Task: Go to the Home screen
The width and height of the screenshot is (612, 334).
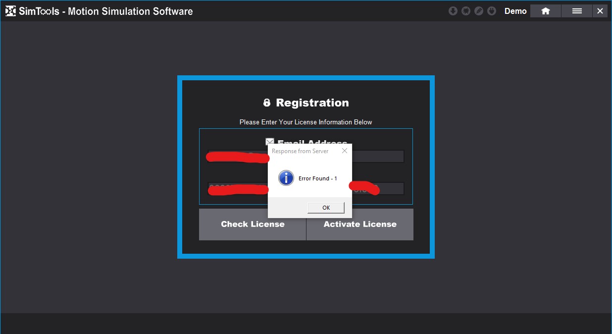Action: 546,11
